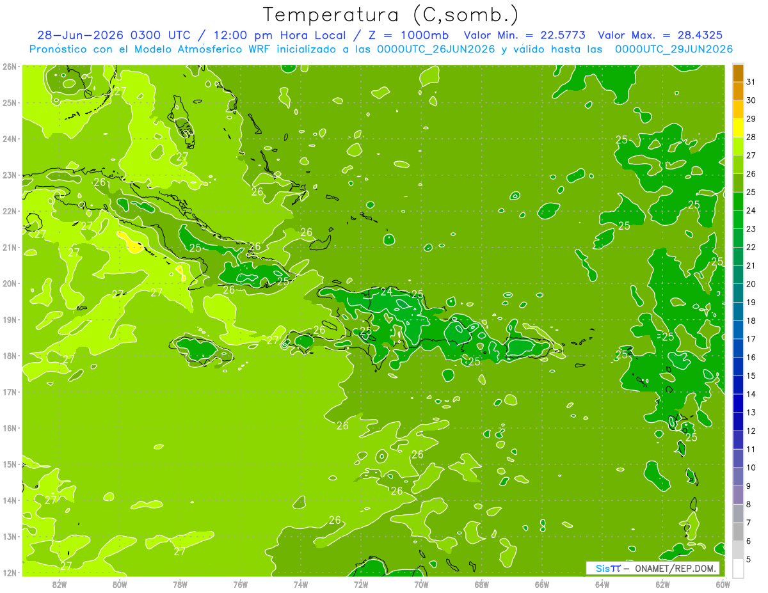Viewport: 768px width, 593px height.
Task: Click the "80W" longitude axis label
Action: (120, 584)
